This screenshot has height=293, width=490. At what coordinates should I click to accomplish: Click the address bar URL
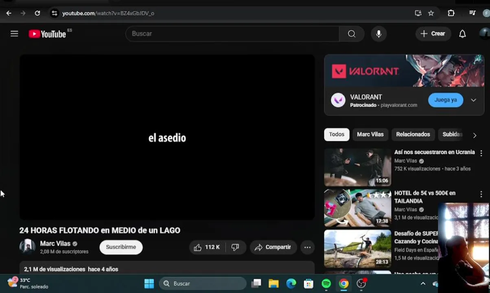tap(108, 13)
